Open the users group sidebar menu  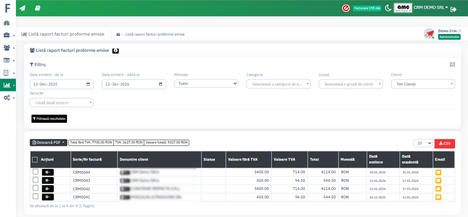coord(7,48)
